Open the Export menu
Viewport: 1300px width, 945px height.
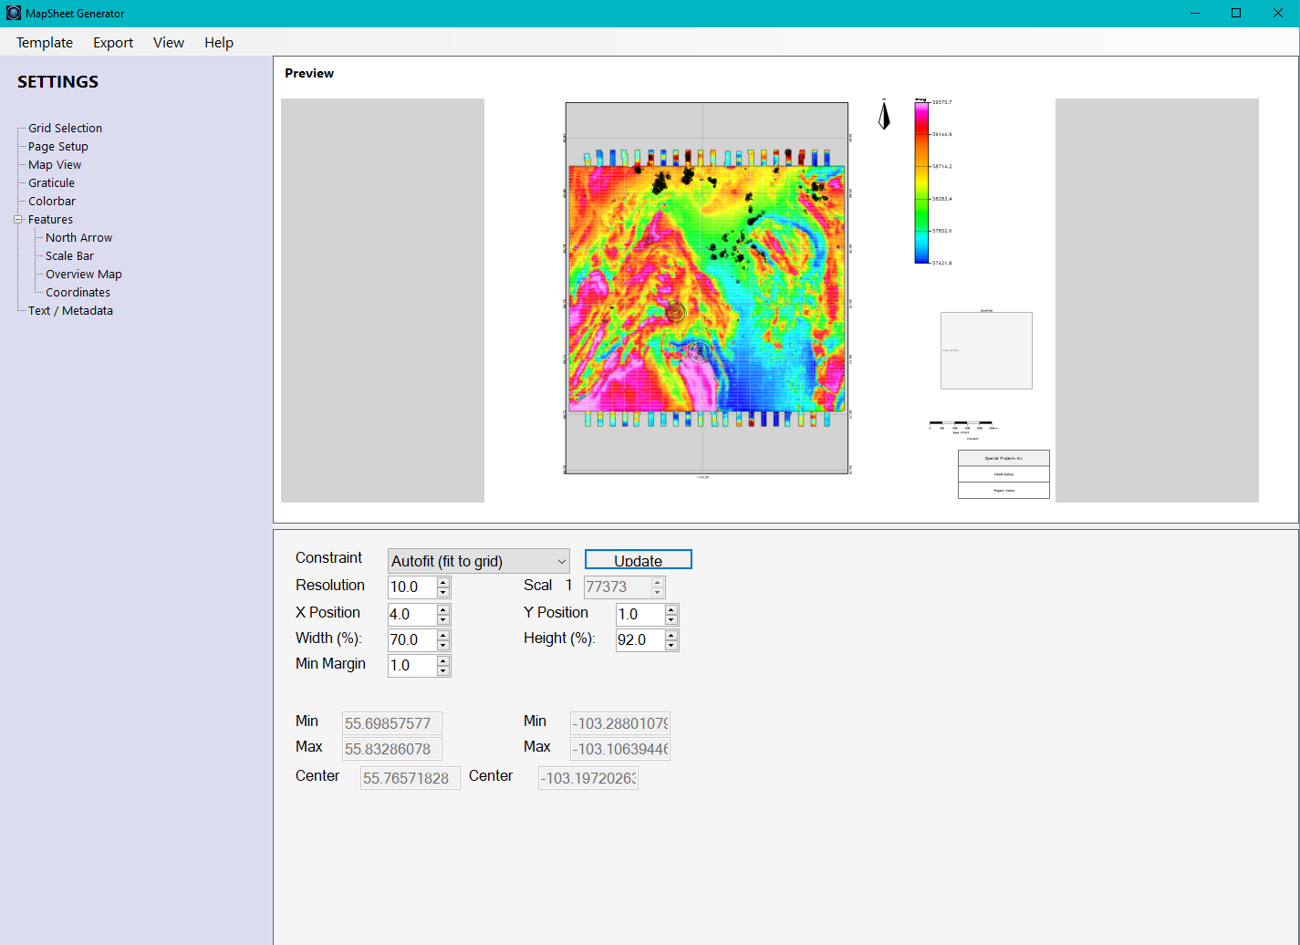(113, 43)
